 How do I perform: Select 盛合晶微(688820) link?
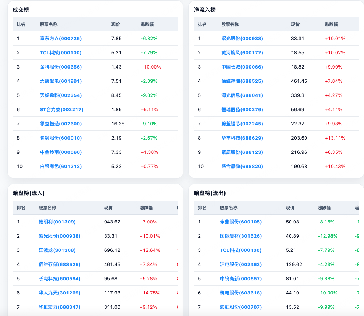tap(242, 166)
